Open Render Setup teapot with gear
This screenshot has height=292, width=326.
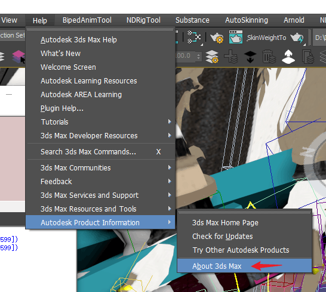(x=217, y=38)
